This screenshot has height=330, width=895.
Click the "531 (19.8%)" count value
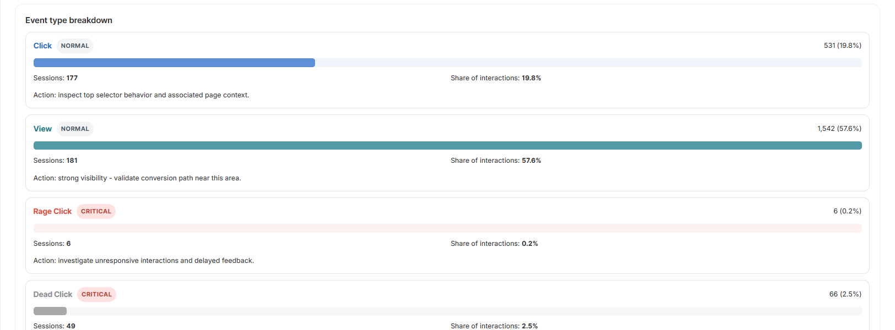[842, 46]
